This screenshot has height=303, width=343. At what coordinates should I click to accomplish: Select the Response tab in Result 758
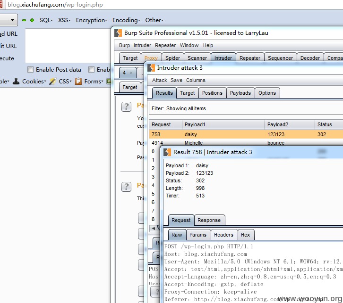click(209, 220)
